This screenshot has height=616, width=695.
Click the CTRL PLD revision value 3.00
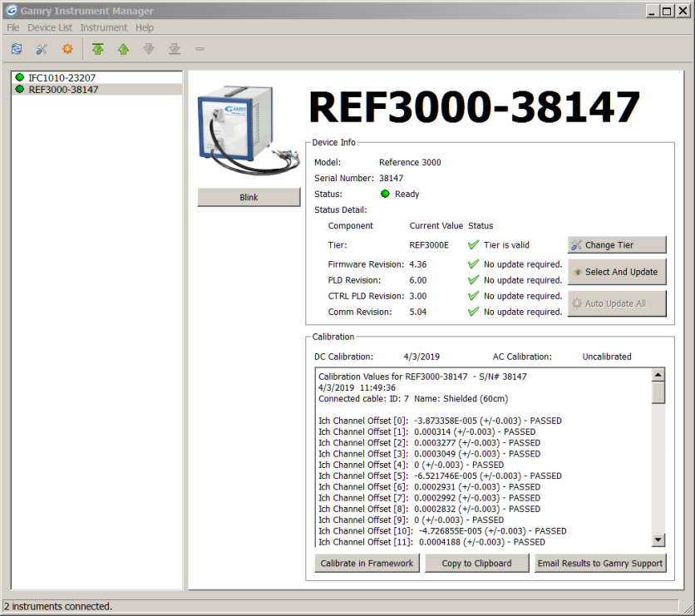pos(418,296)
